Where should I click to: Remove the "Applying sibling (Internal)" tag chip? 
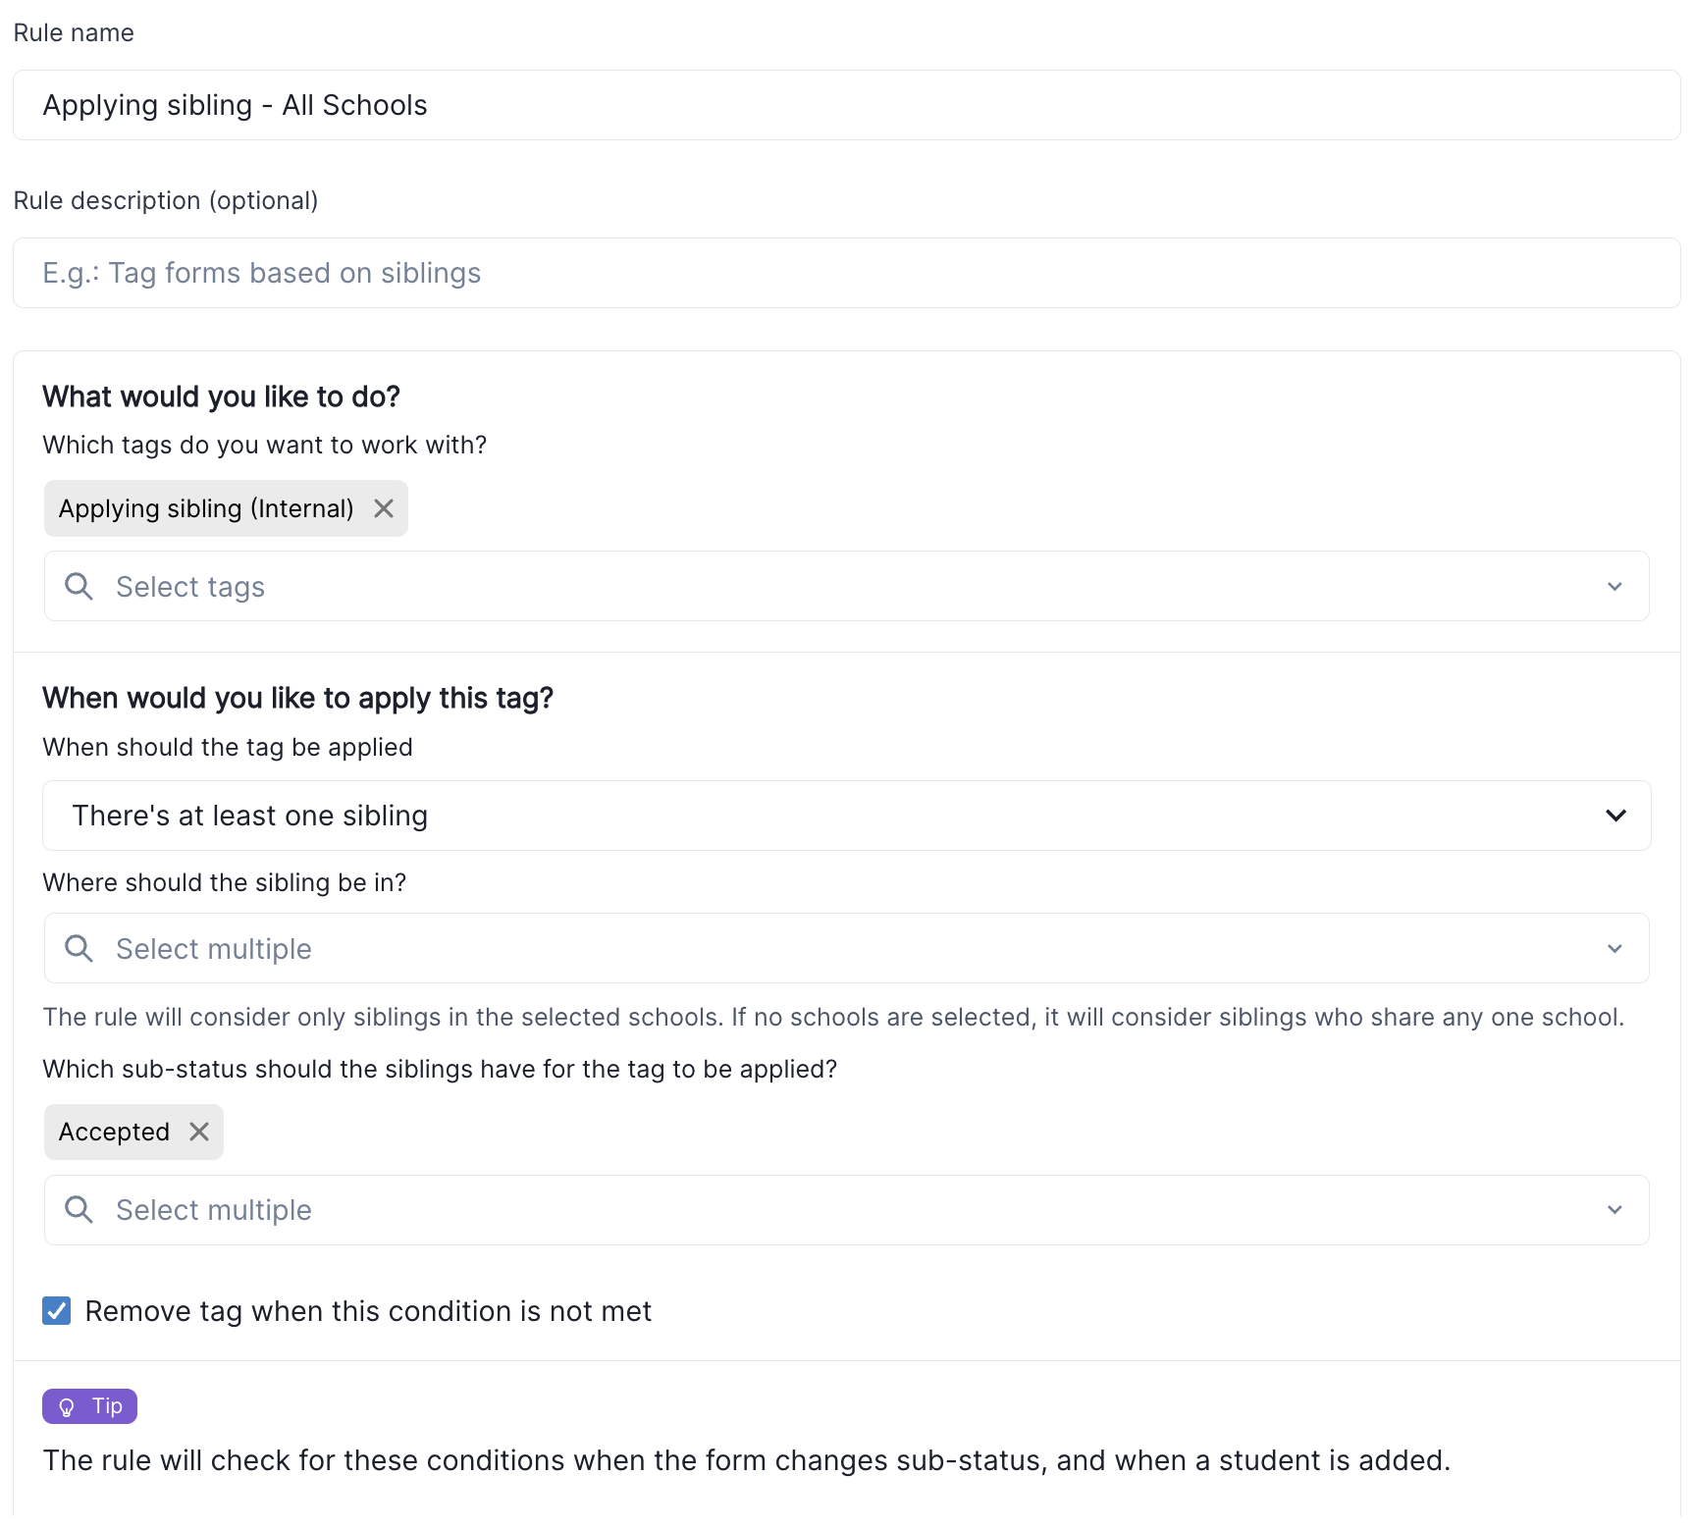pos(385,508)
